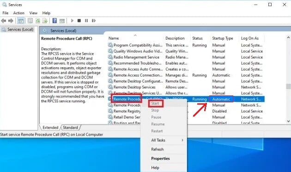
Task: Click the Properties toolbar icon
Action: [30, 21]
